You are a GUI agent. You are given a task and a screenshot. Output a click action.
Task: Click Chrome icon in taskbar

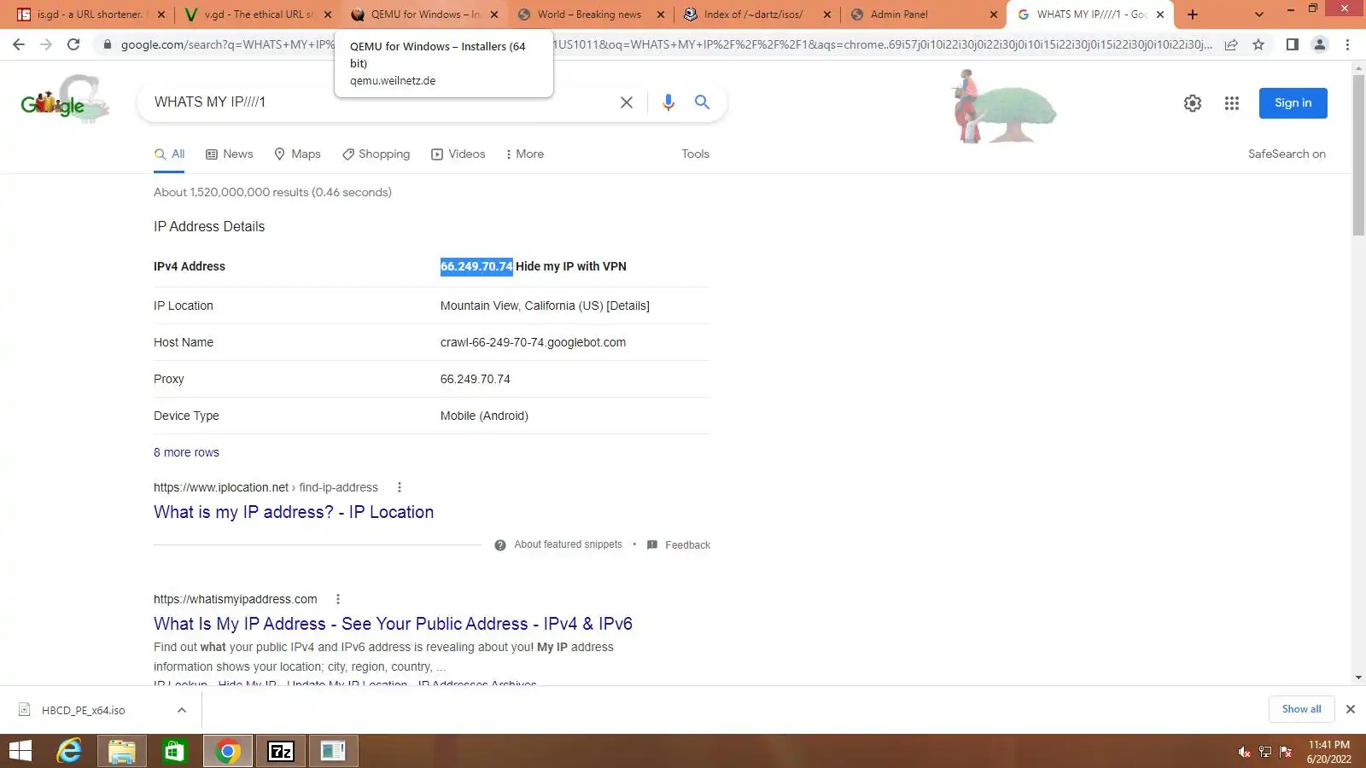[x=227, y=751]
